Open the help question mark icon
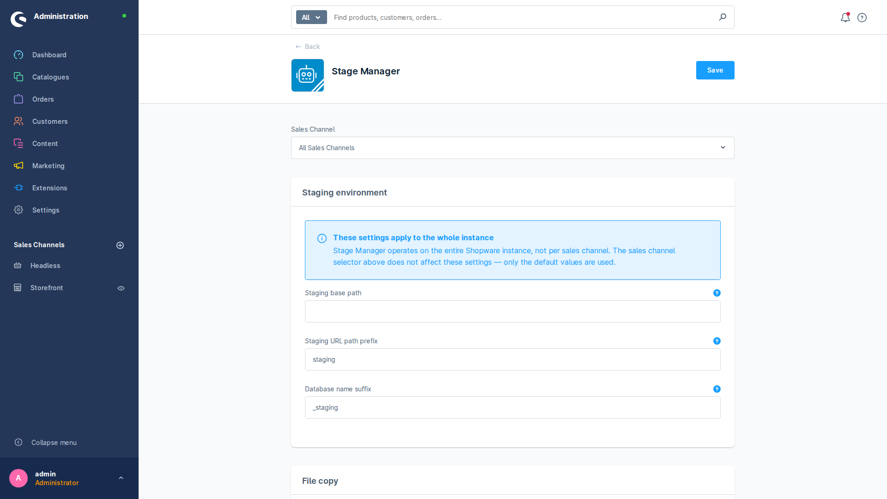 862,18
